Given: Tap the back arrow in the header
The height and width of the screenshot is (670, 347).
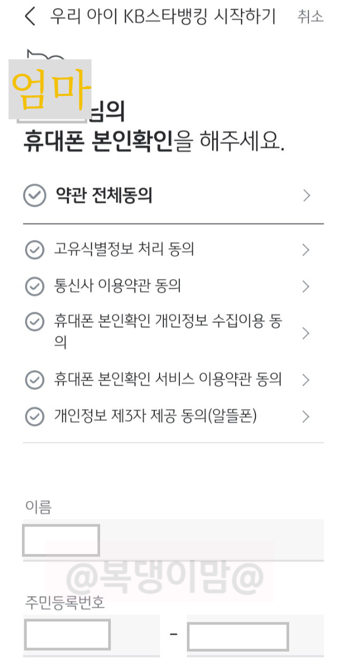Looking at the screenshot, I should point(29,17).
